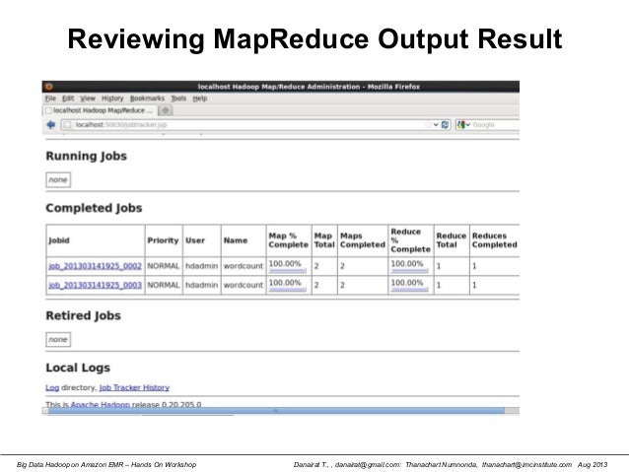Click the Map % Complete column header
Image resolution: width=629 pixels, height=472 pixels.
tap(289, 240)
